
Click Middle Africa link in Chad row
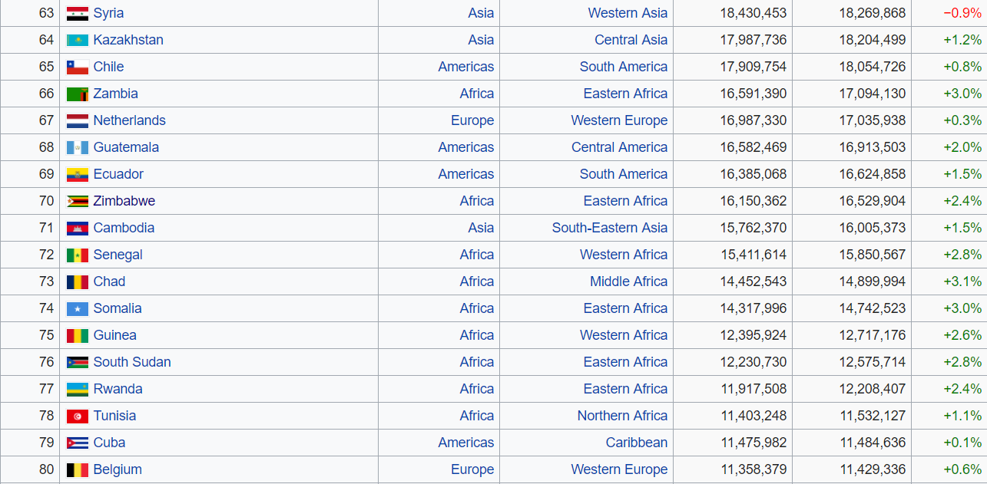tap(629, 282)
